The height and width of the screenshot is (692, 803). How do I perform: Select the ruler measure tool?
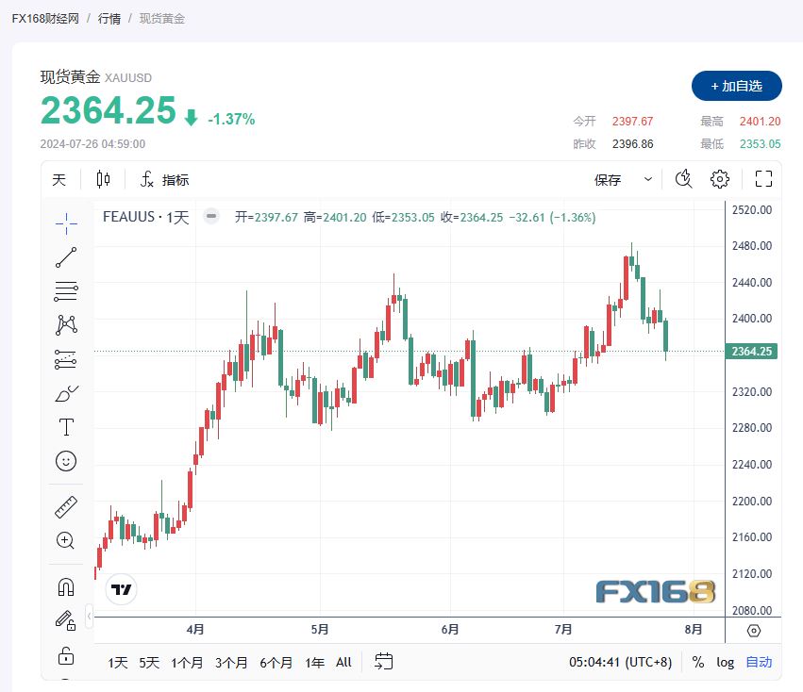click(66, 507)
